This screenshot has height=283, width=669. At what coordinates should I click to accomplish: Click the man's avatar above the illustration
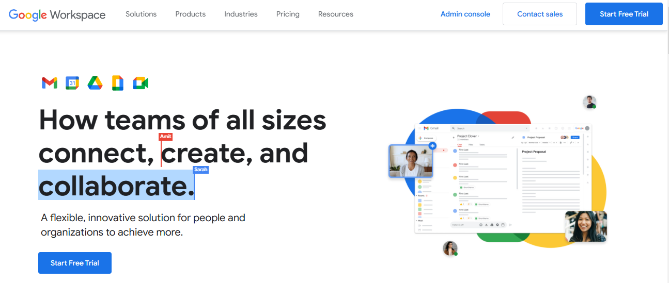pyautogui.click(x=589, y=102)
